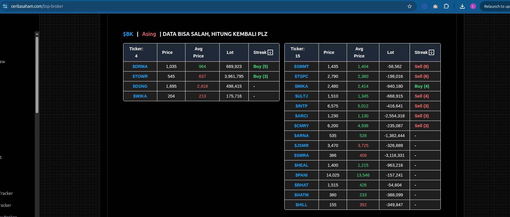The width and height of the screenshot is (510, 217).
Task: Click the lot value -2,554,318
Action: pos(394,116)
